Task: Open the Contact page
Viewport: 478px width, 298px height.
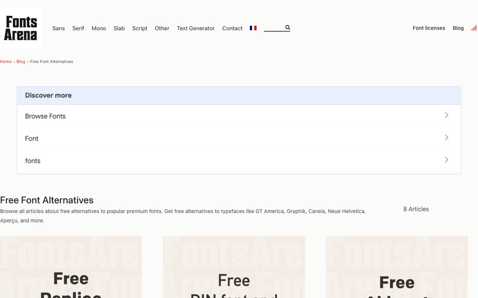Action: tap(233, 28)
